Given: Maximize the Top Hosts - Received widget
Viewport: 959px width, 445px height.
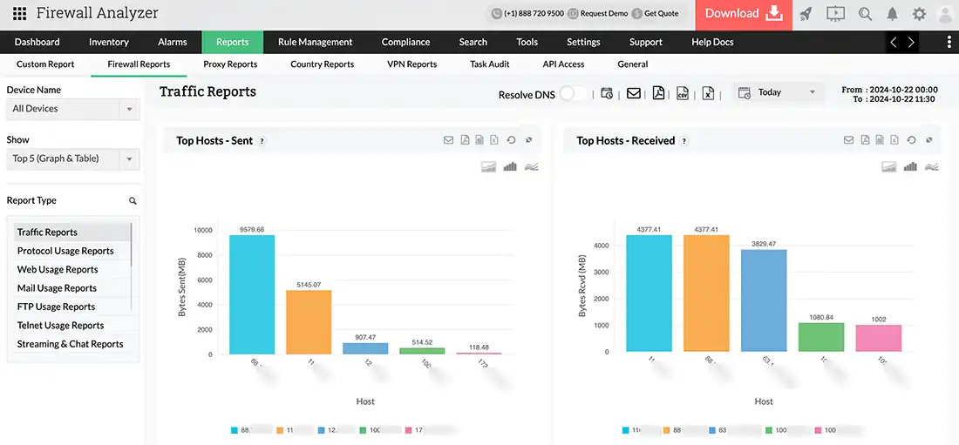Looking at the screenshot, I should click(929, 140).
